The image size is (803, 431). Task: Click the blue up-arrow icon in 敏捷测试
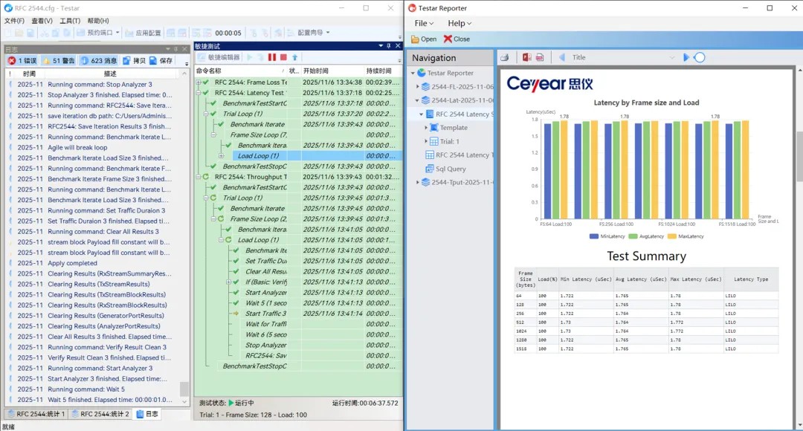[294, 57]
